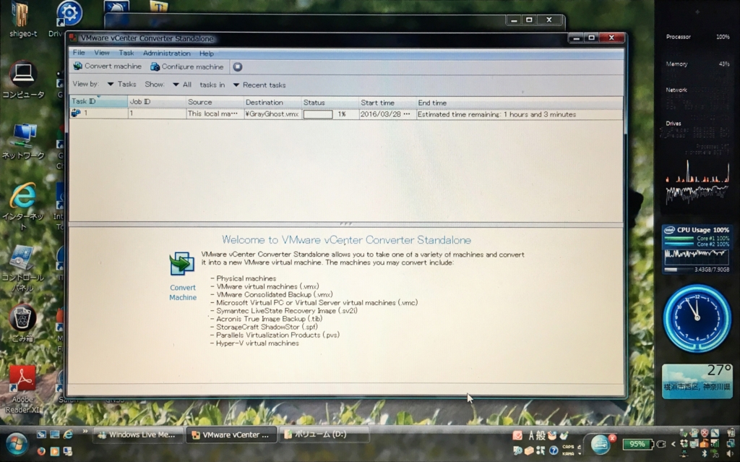Click the estimated time remaining text
The image size is (740, 462).
click(496, 114)
